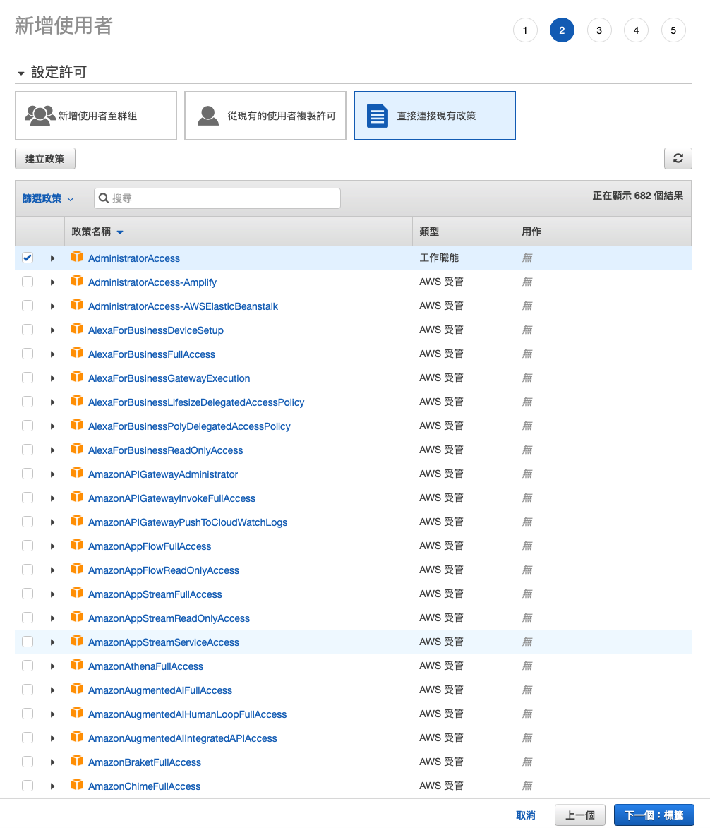Click policy icon beside AmazonAppStreamServiceAccess
Viewport: 710px width, 828px height.
point(77,641)
